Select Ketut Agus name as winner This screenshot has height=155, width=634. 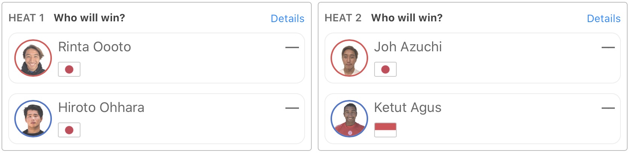tap(408, 107)
